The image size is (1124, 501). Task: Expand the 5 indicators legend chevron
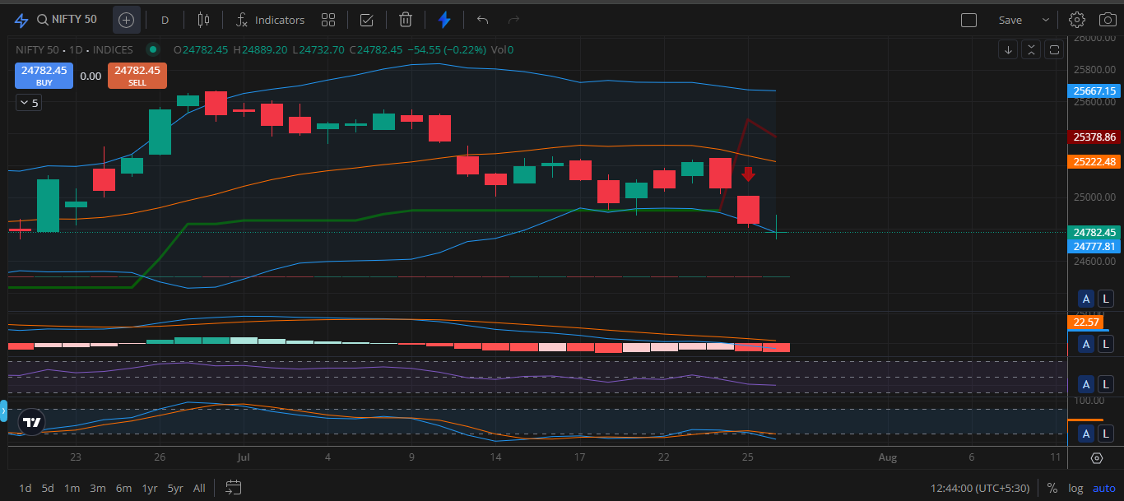[x=29, y=103]
